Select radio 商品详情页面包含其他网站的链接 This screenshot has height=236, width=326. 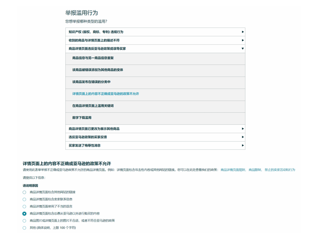pyautogui.click(x=24, y=192)
